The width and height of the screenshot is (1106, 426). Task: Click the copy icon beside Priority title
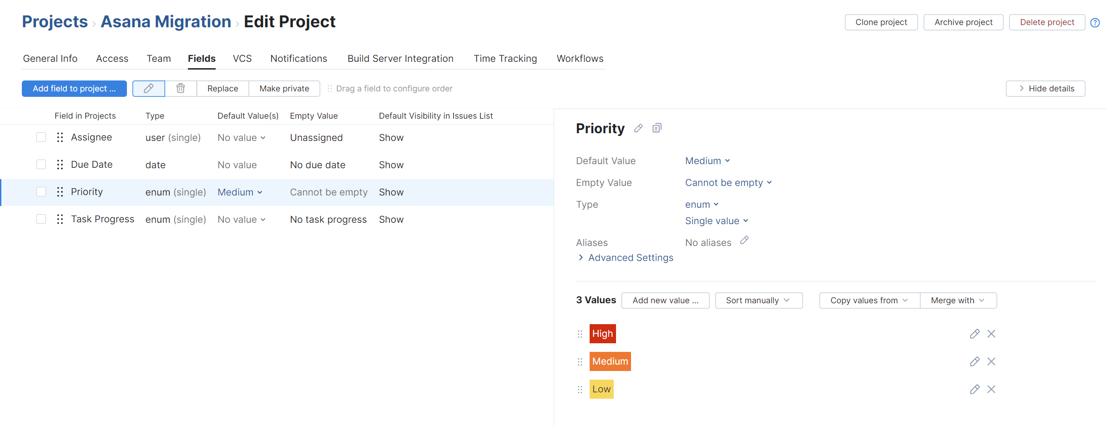coord(657,129)
